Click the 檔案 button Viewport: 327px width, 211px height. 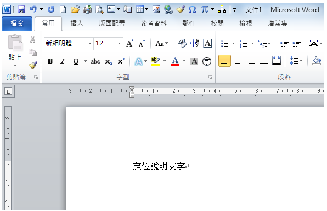click(x=17, y=24)
